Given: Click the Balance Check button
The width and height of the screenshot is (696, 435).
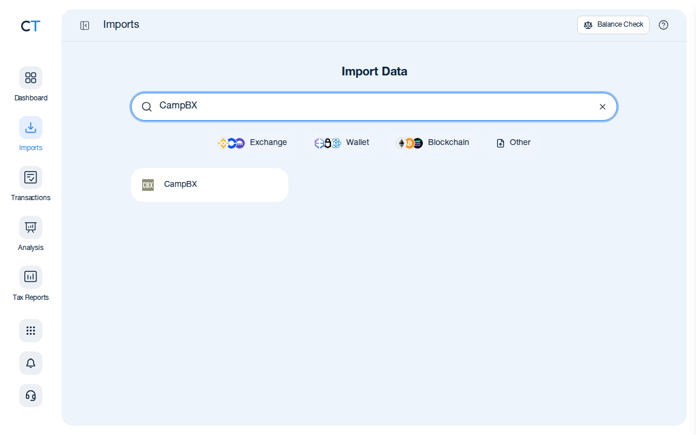Looking at the screenshot, I should [x=613, y=25].
